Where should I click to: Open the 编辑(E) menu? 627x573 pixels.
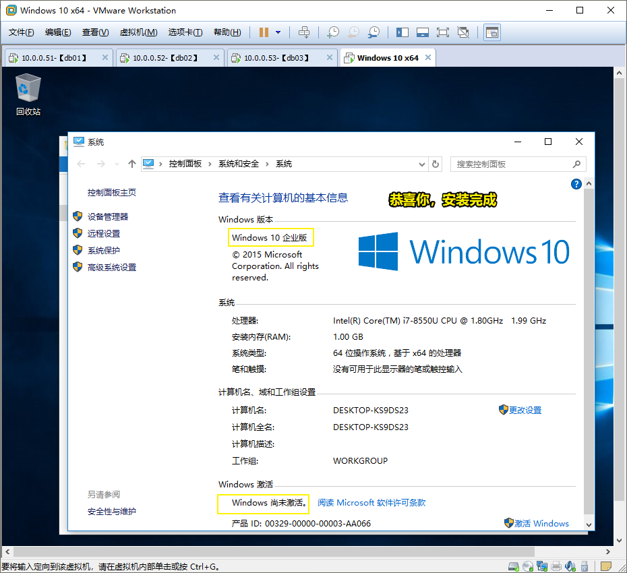point(58,32)
